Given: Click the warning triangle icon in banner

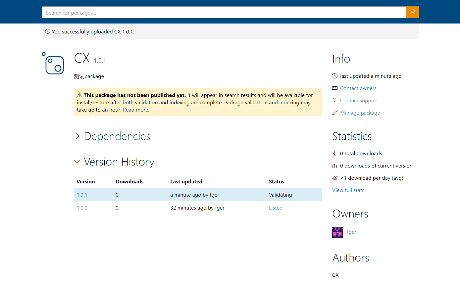Looking at the screenshot, I should click(79, 95).
